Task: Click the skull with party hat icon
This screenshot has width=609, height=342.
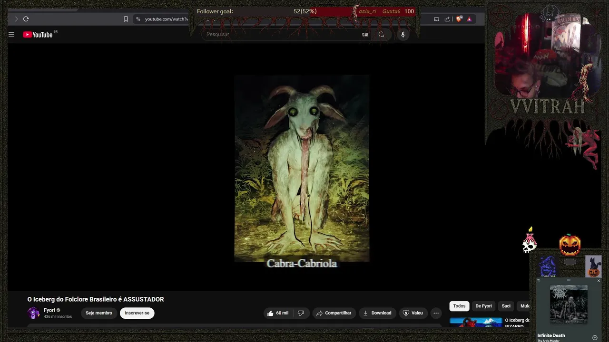Action: (x=530, y=241)
